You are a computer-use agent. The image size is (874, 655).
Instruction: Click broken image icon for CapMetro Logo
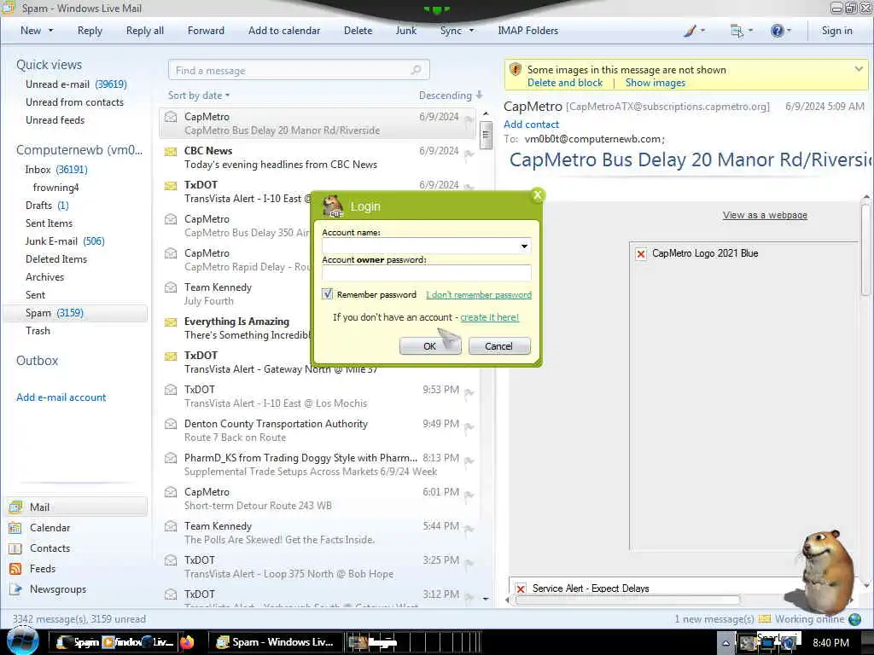point(641,253)
